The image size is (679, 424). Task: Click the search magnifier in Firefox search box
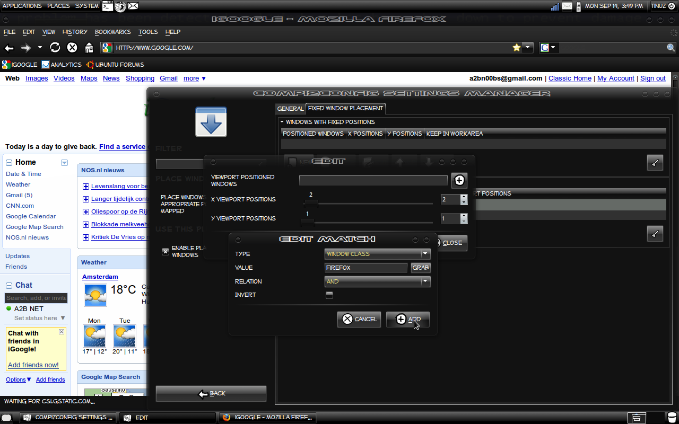coord(671,48)
